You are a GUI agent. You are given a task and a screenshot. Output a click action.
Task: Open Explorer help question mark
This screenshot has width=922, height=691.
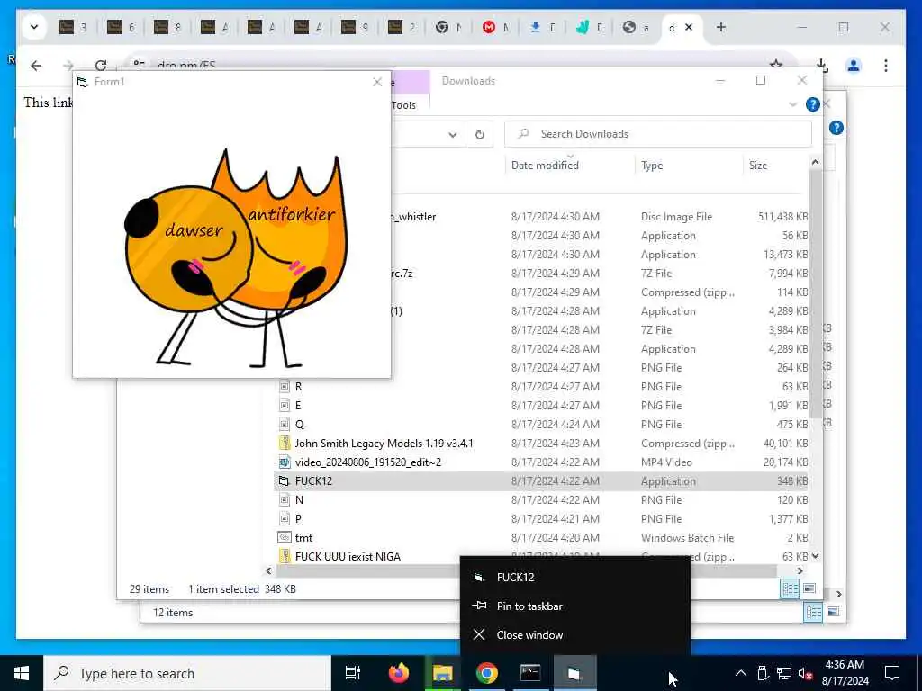[x=813, y=104]
